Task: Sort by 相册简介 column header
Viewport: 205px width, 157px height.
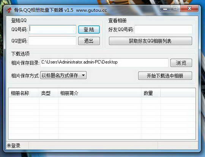Action: 100,93
